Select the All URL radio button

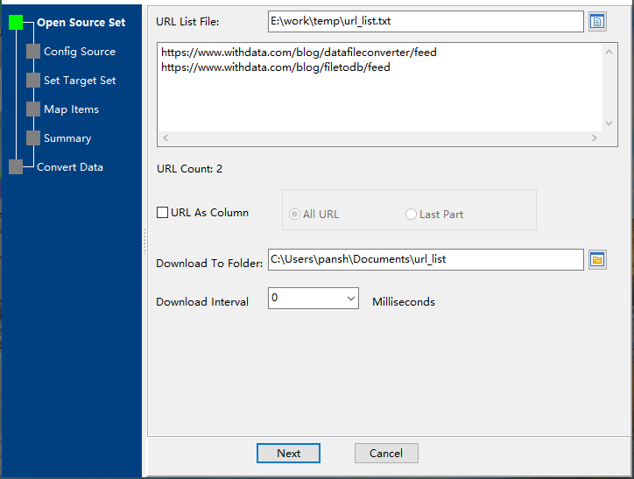[x=294, y=215]
